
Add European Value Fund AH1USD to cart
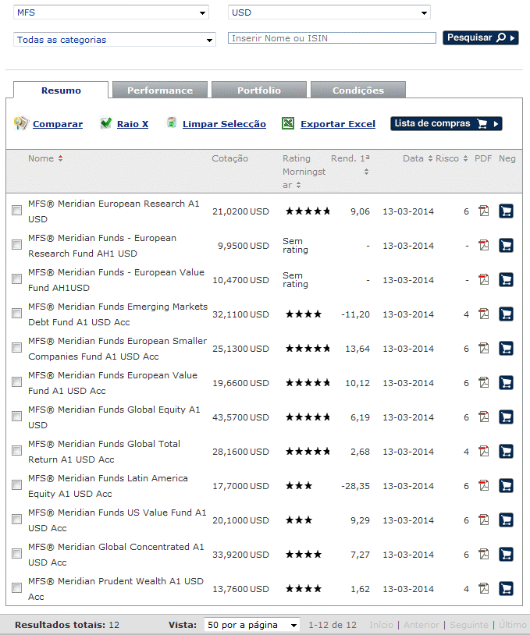click(506, 280)
